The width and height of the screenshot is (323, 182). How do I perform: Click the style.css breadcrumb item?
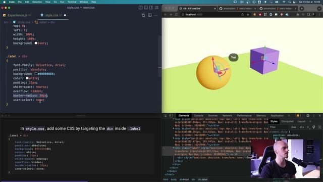[x=24, y=22]
